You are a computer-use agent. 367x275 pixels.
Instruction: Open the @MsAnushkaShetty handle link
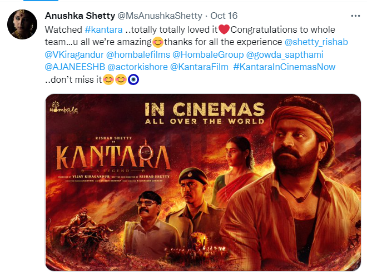[x=160, y=16]
